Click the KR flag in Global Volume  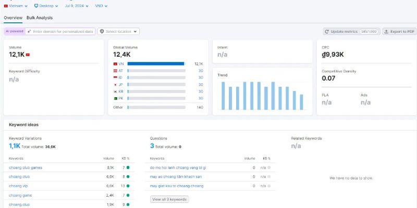(x=115, y=92)
